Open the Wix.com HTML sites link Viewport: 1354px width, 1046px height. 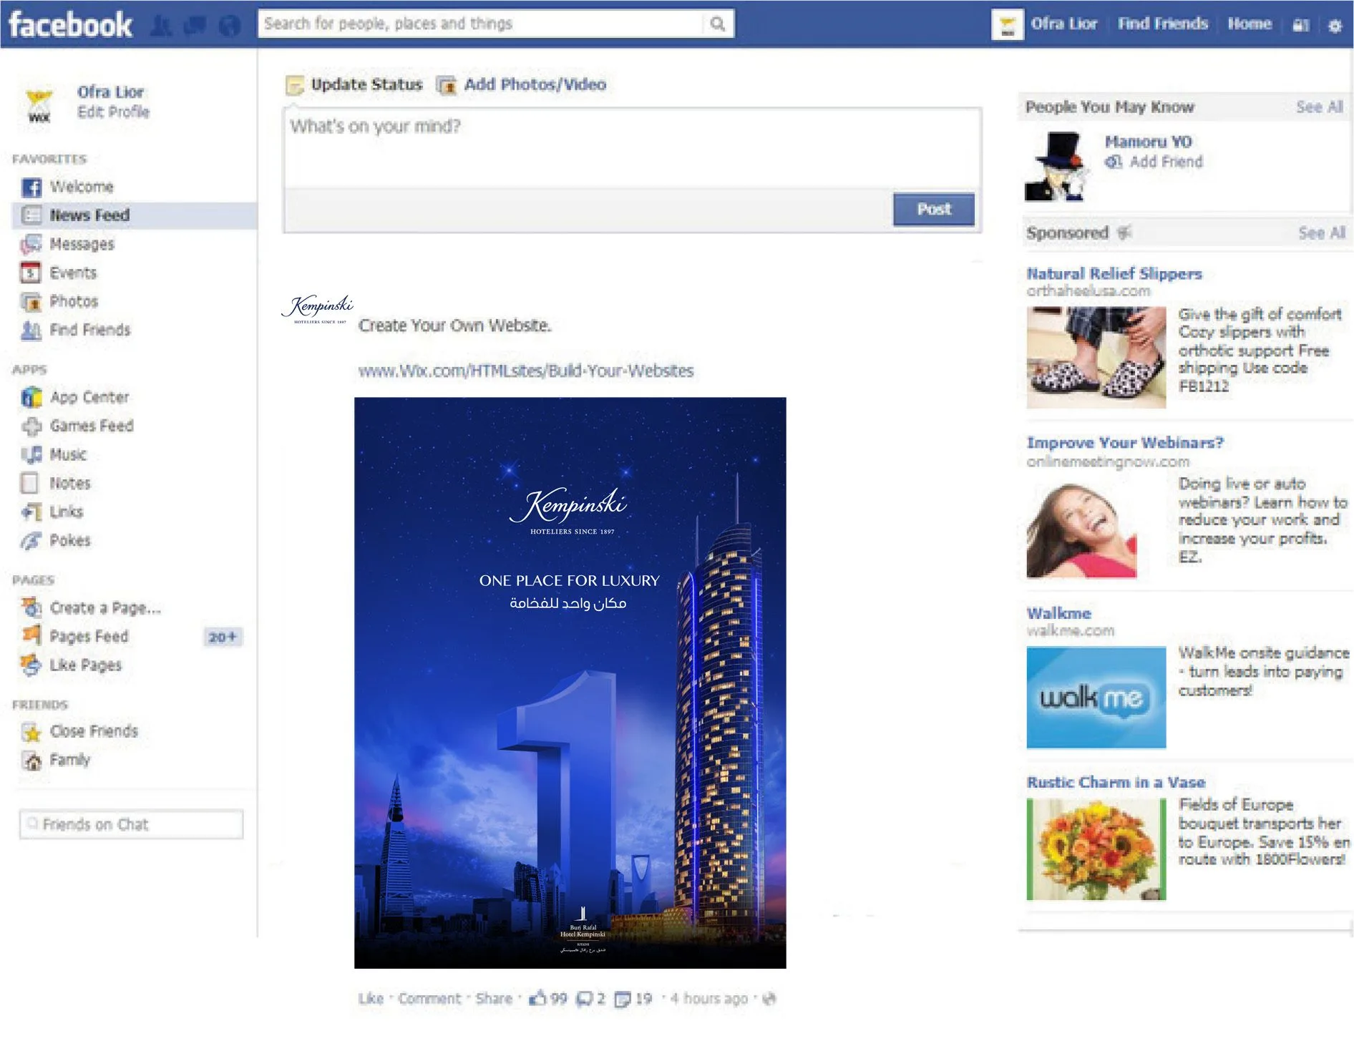[526, 371]
